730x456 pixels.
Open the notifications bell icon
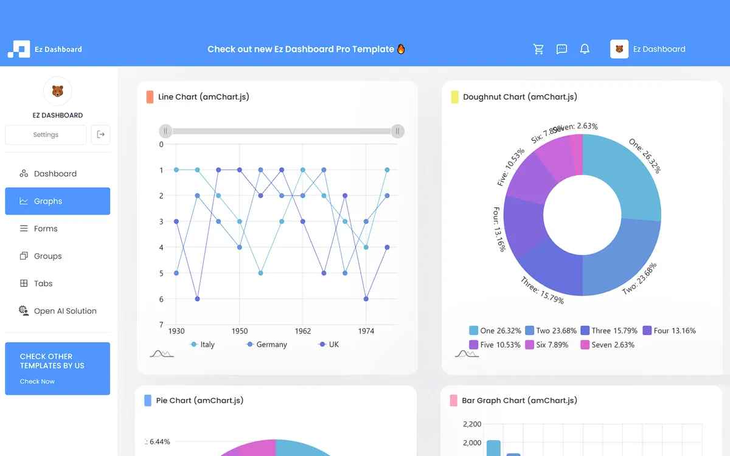pyautogui.click(x=585, y=49)
